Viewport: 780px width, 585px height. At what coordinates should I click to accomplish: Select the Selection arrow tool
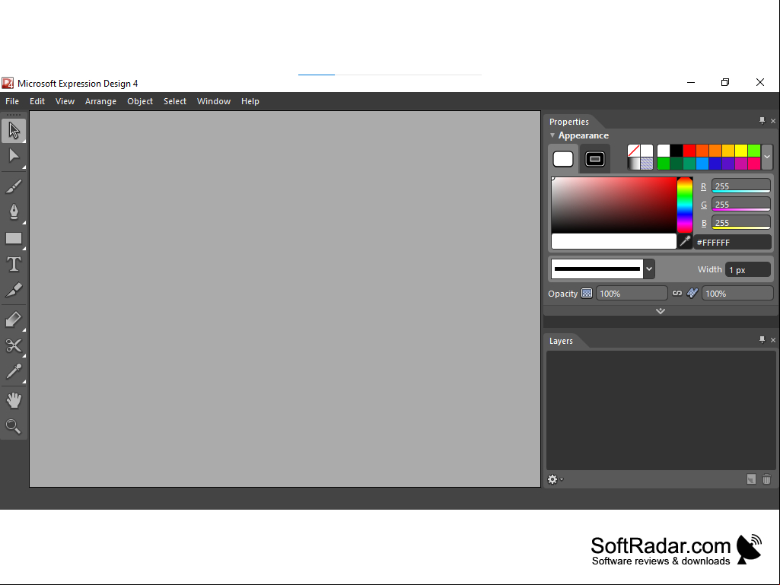(14, 130)
